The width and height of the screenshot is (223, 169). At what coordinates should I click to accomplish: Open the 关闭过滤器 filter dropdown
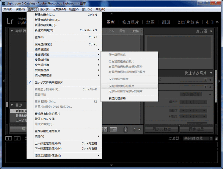click(x=198, y=138)
